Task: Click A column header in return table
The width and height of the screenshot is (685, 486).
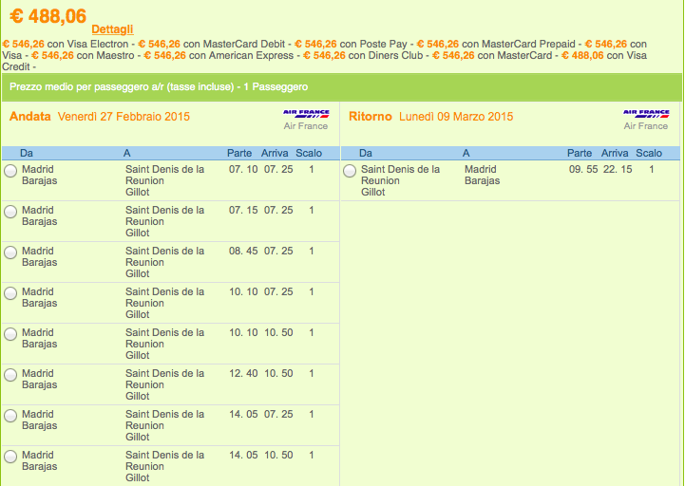Action: [x=466, y=153]
